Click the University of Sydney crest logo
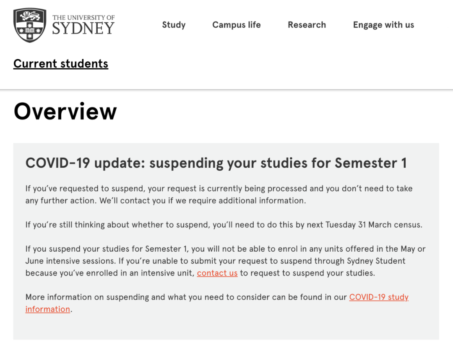453x354 pixels. click(30, 25)
